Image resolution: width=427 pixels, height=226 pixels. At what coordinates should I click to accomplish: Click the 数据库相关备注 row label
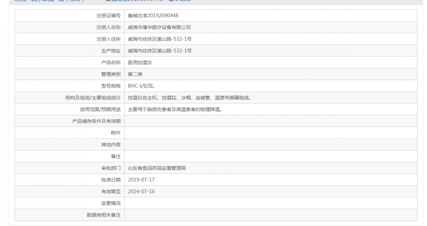pos(105,215)
